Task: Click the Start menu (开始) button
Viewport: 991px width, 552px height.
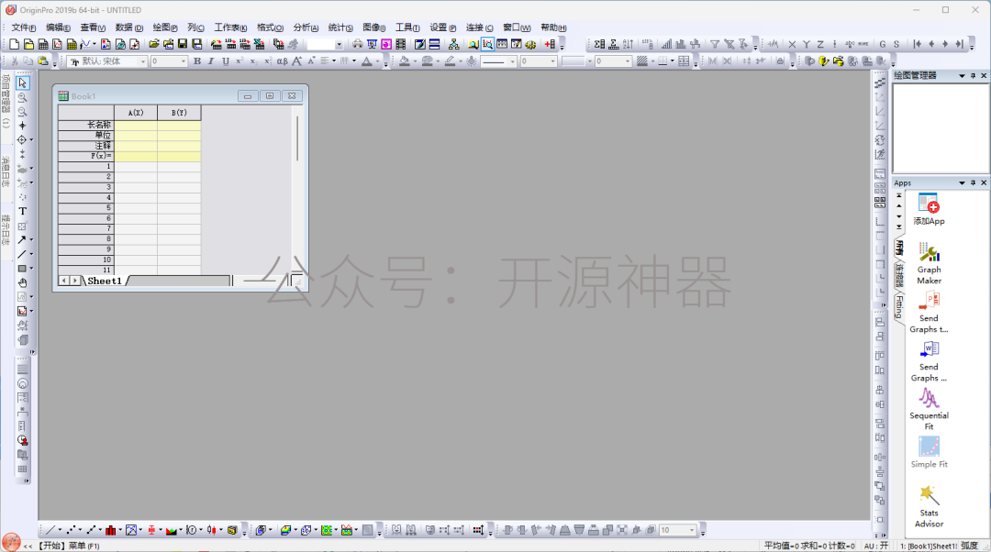Action: 11,542
